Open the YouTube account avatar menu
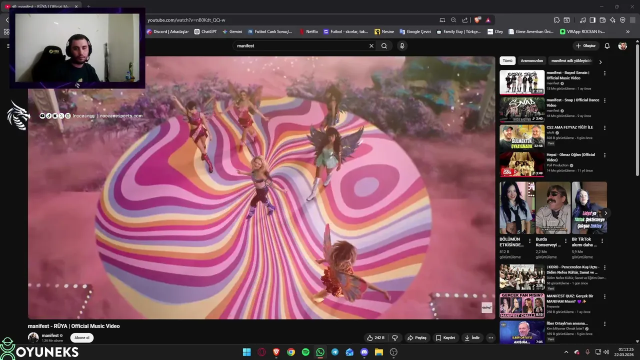The height and width of the screenshot is (360, 640). [622, 45]
